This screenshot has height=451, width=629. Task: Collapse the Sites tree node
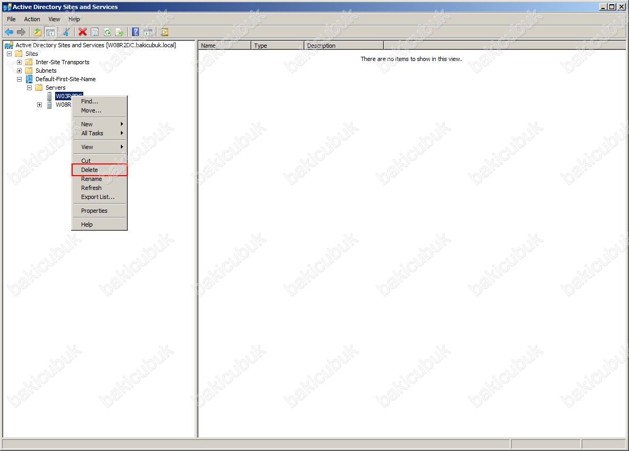coord(9,54)
